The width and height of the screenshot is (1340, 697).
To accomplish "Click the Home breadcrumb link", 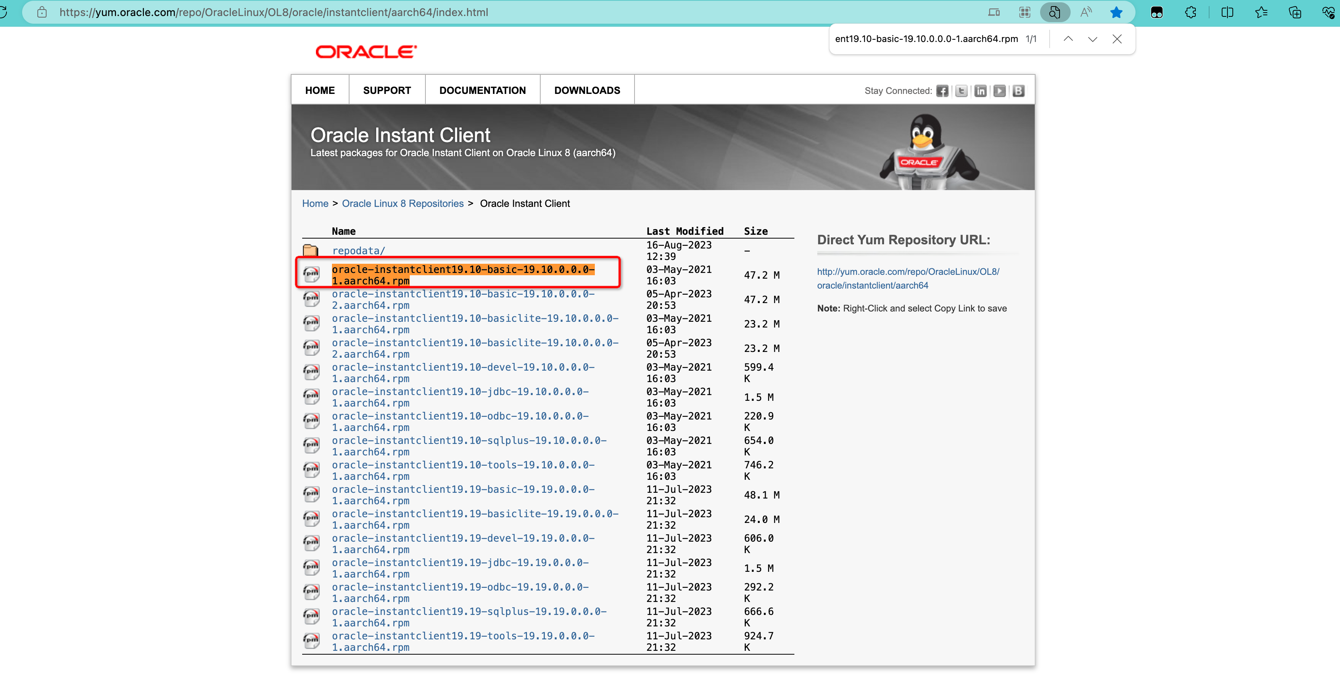I will click(x=315, y=203).
